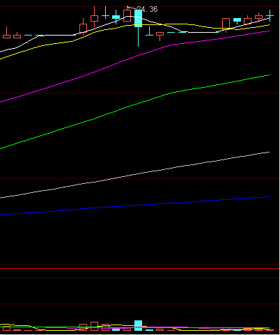This screenshot has width=280, height=335.
Task: Click the small cyan filled candle right of the tall red candle
Action: [x=237, y=20]
